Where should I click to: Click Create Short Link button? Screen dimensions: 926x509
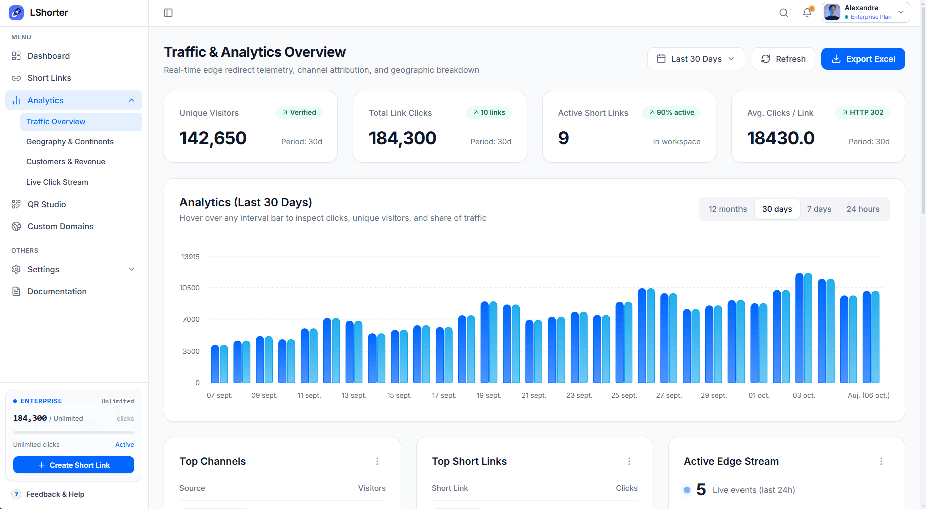point(74,465)
